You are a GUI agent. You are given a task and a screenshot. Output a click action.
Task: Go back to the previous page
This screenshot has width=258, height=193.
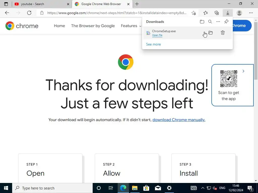(7, 13)
